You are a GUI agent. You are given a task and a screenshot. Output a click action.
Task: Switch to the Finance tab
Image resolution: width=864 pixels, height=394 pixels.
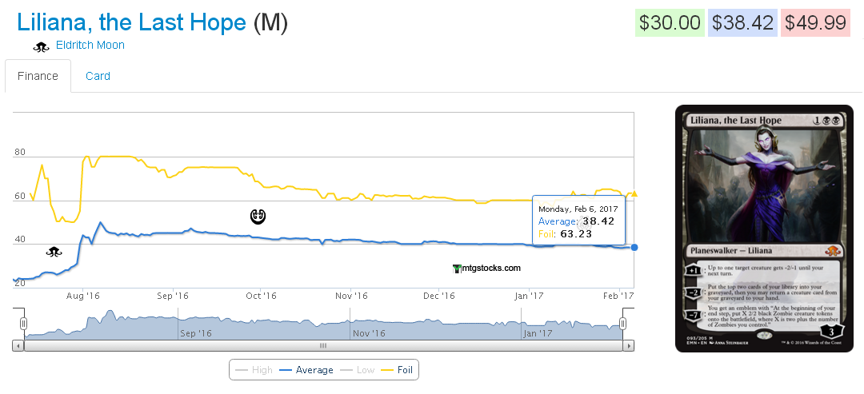(x=38, y=76)
